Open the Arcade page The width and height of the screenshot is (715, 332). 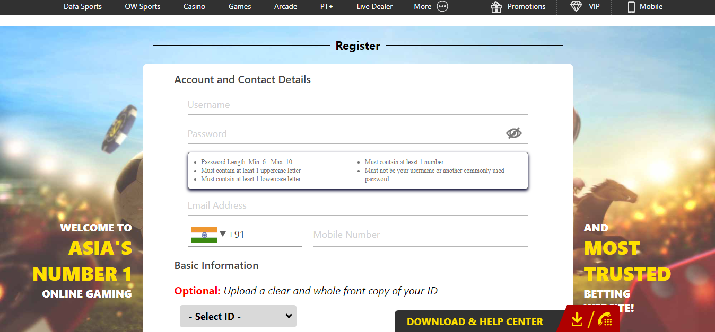pos(285,7)
